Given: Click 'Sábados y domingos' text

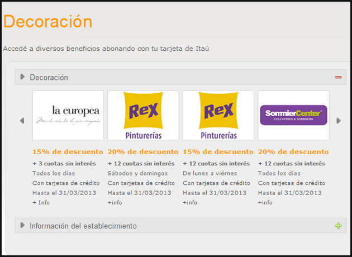Looking at the screenshot, I should click(x=137, y=174).
